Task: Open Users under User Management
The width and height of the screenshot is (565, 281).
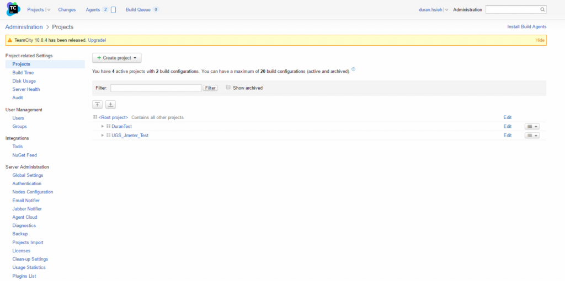Action: pyautogui.click(x=18, y=118)
